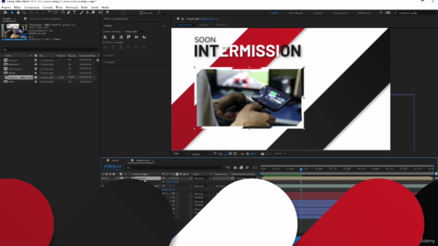This screenshot has width=438, height=246.
Task: Select the Rotation tool
Action: (x=50, y=12)
